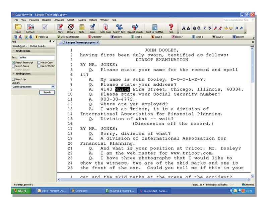Image resolution: width=268 pixels, height=207 pixels.
Task: Click the 3 Credibility issue button
Action: (95, 37)
